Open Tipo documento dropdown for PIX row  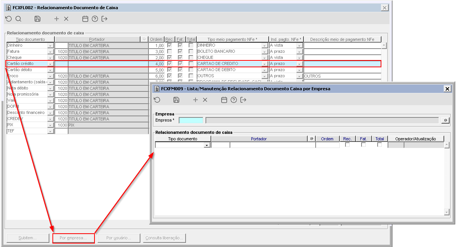click(50, 125)
